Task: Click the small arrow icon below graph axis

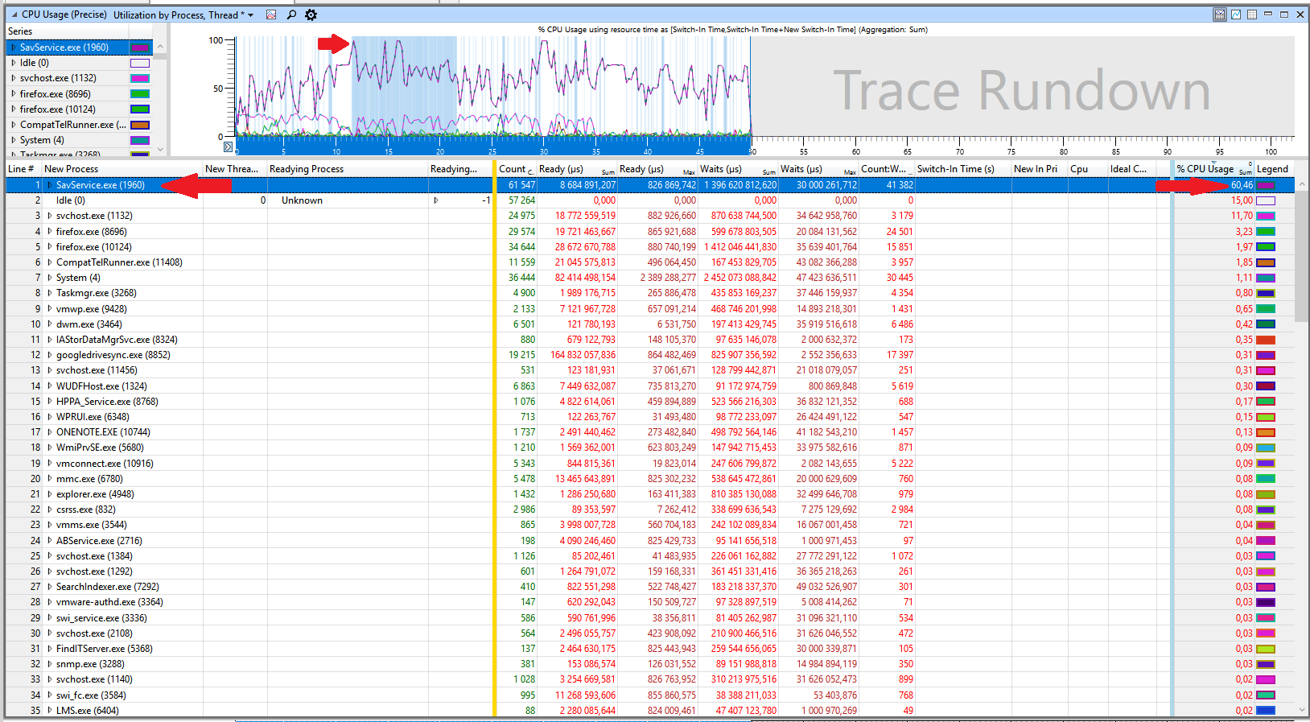Action: coord(228,146)
